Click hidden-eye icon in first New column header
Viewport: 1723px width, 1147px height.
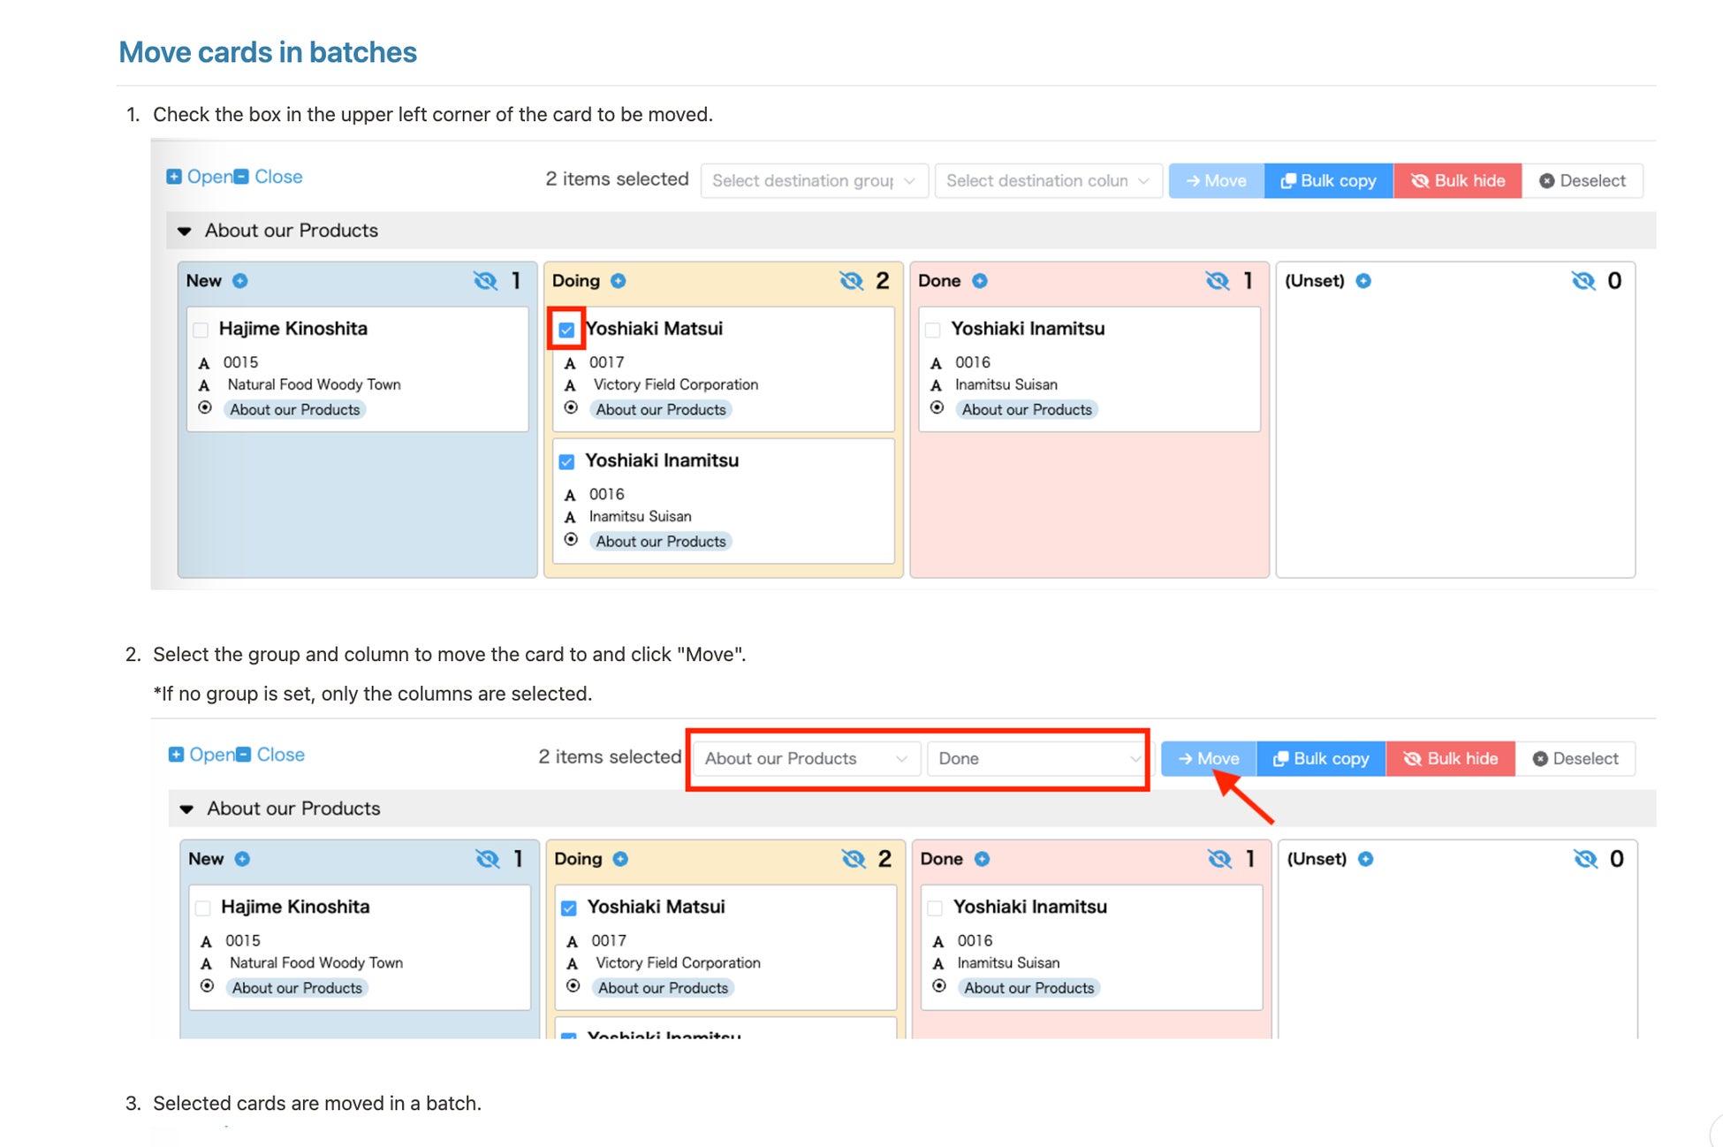click(x=485, y=281)
